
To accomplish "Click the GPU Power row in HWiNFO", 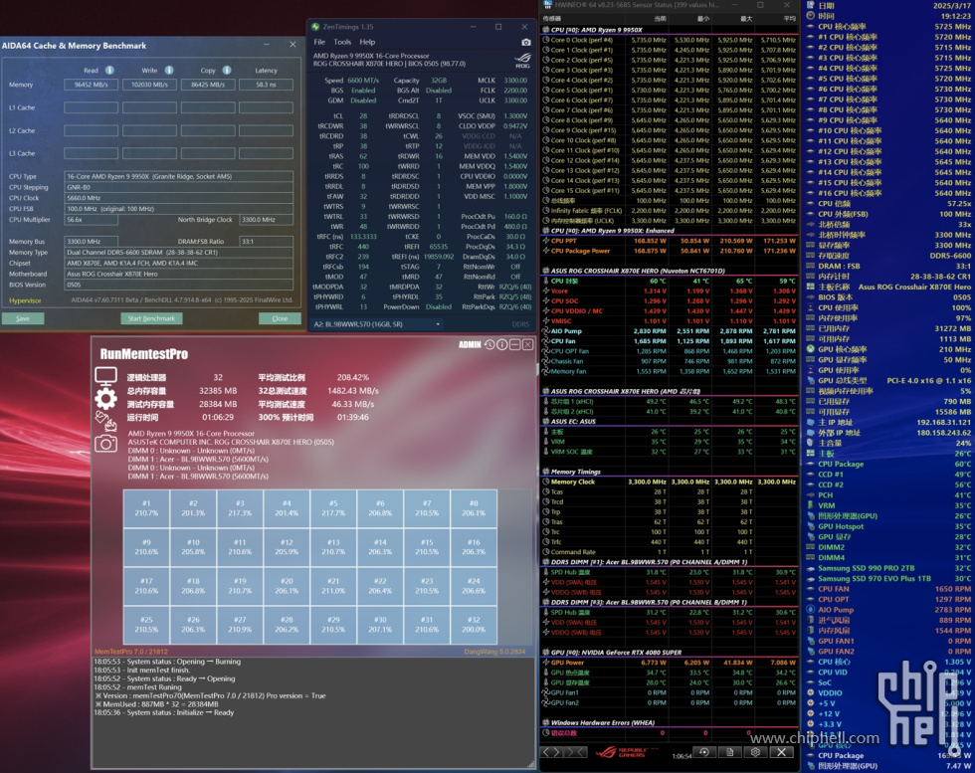I will click(x=669, y=663).
